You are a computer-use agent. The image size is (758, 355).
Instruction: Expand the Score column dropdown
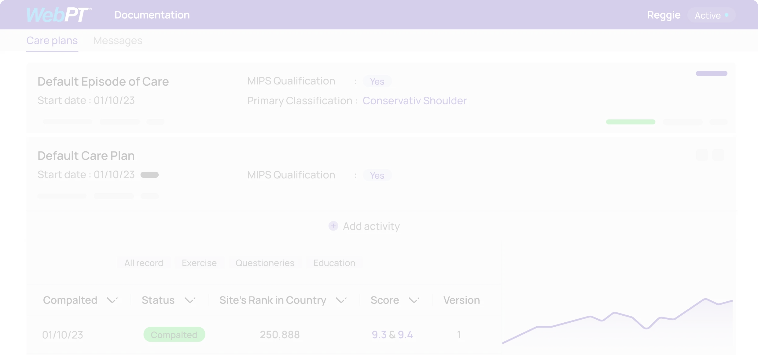[x=414, y=300]
